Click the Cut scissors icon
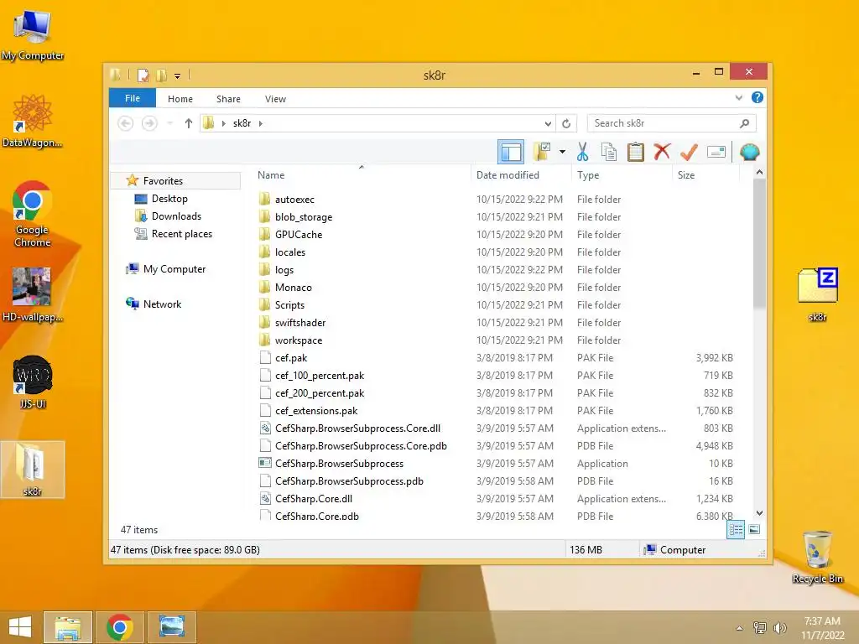Screen dimensions: 859x644 click(582, 152)
